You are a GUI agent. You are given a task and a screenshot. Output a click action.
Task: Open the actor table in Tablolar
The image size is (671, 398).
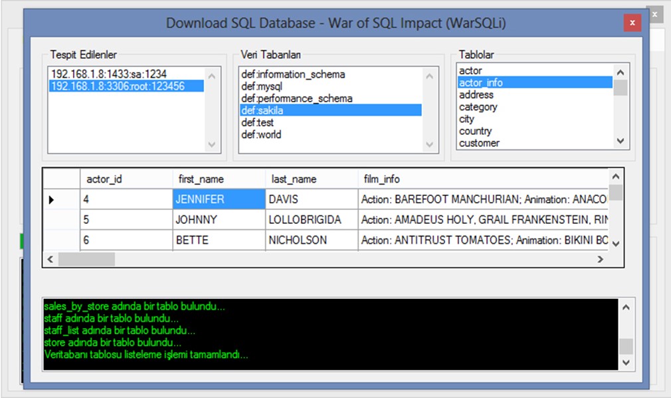[x=470, y=70]
